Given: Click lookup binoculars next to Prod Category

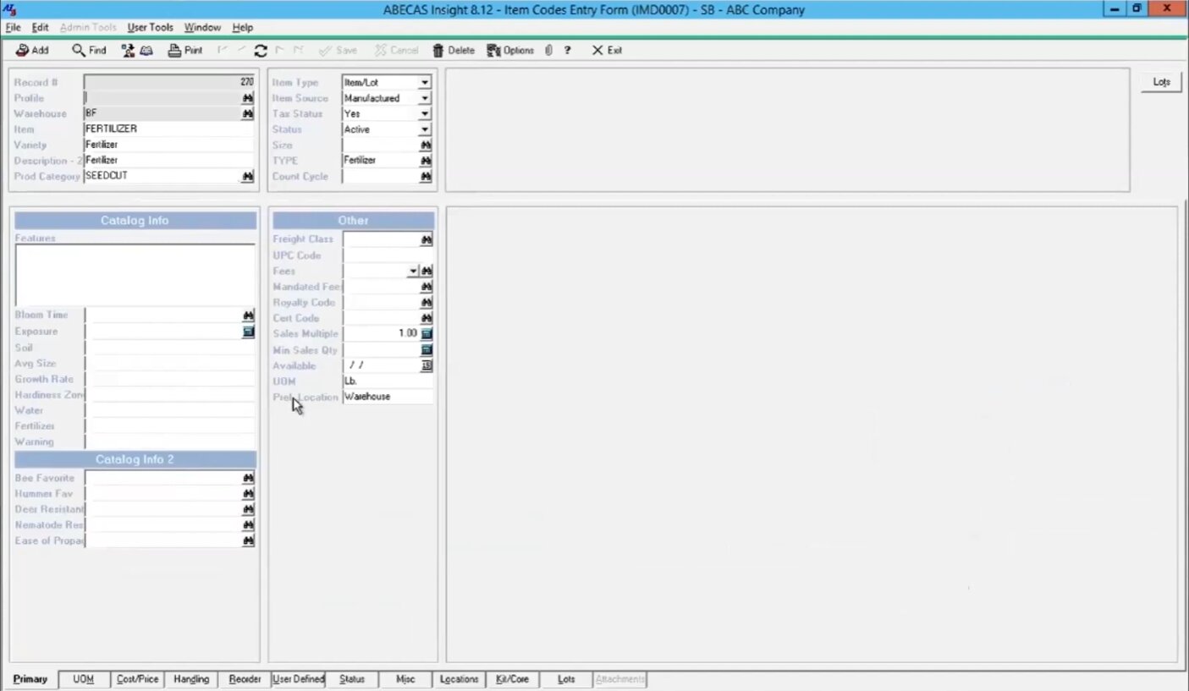Looking at the screenshot, I should pos(248,176).
